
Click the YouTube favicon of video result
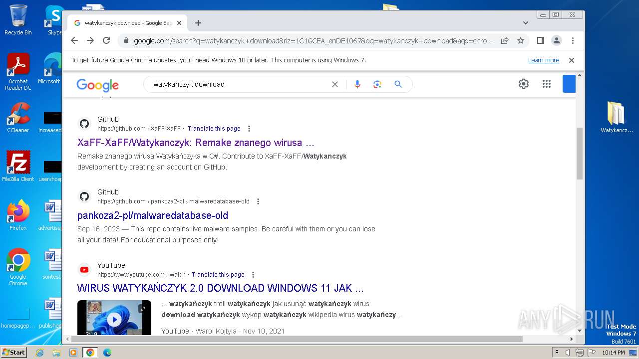pos(84,270)
